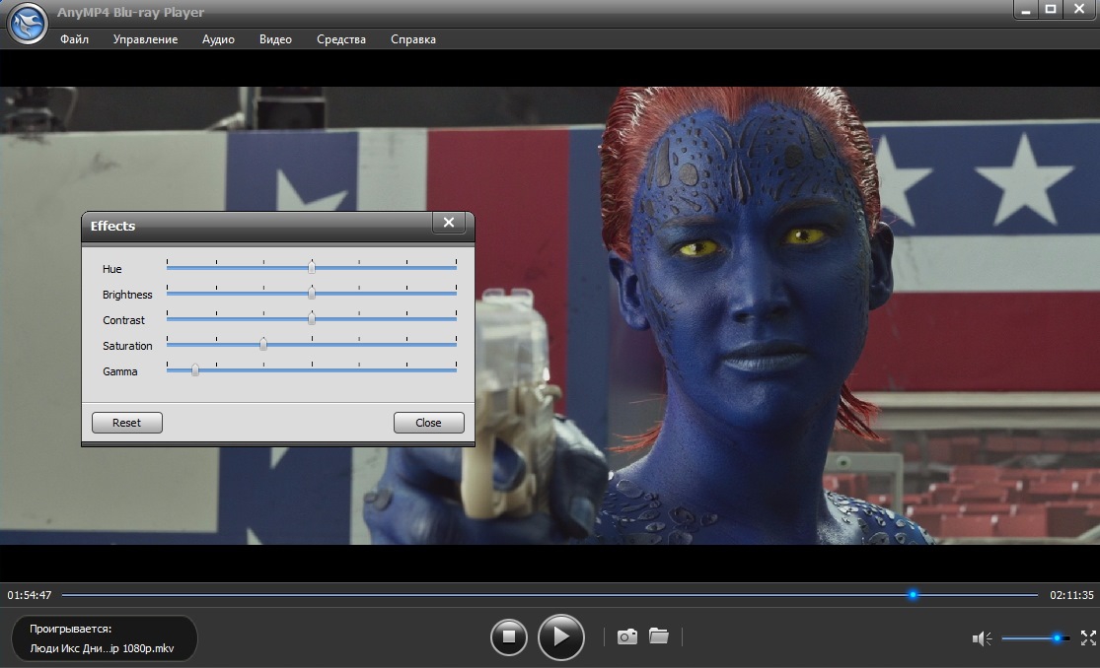The height and width of the screenshot is (668, 1100).
Task: Open the Справка menu
Action: [412, 39]
